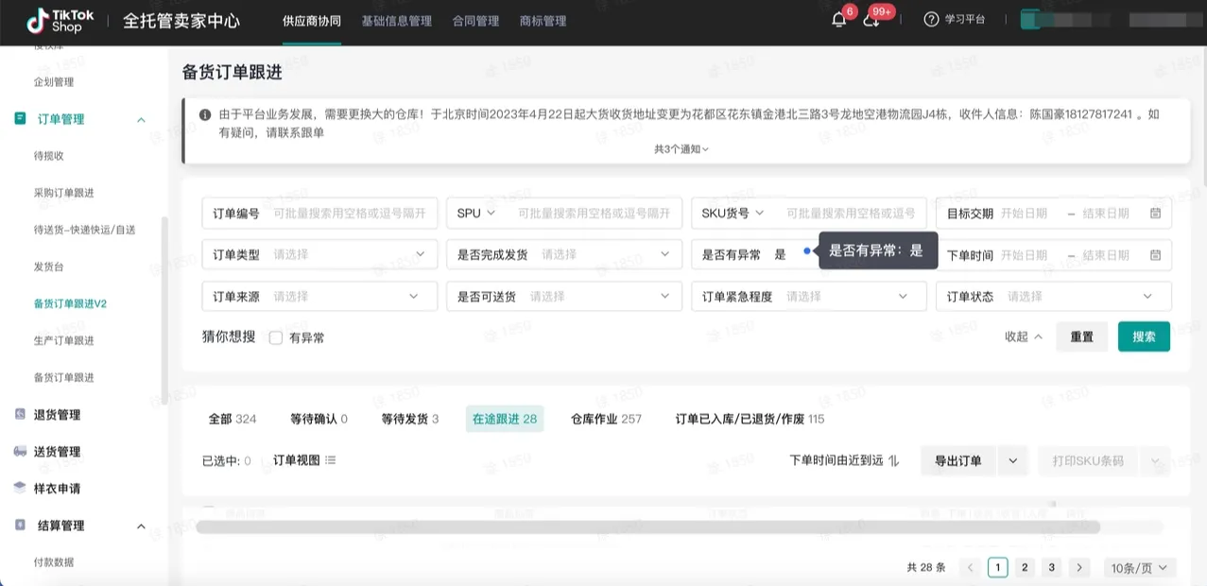Open 采购订单跟进 in sidebar
This screenshot has width=1207, height=586.
coord(63,193)
